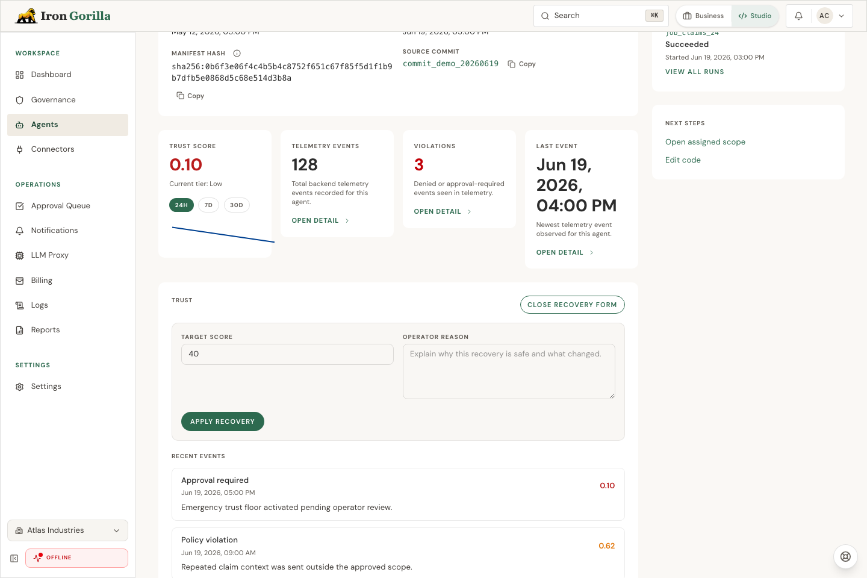Focus the Operator Reason text area

(509, 371)
